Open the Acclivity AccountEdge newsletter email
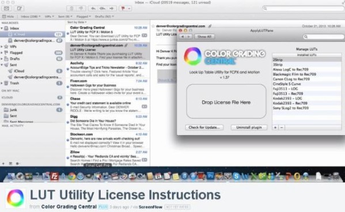Image resolution: width=345 pixels, height=212 pixels. (x=108, y=69)
